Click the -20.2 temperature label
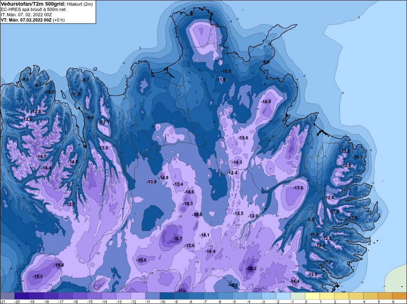 click(251, 268)
